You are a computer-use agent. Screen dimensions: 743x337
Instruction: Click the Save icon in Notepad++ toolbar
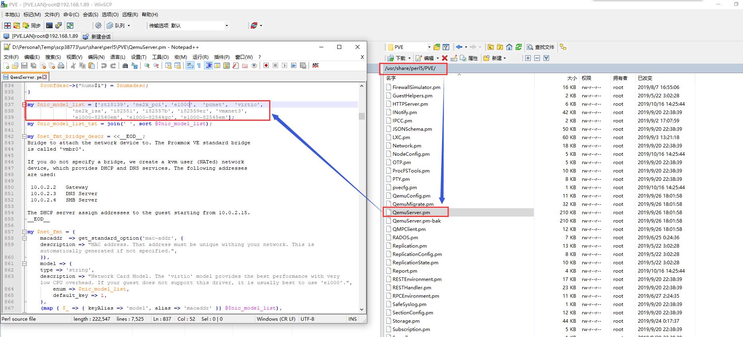pos(24,66)
